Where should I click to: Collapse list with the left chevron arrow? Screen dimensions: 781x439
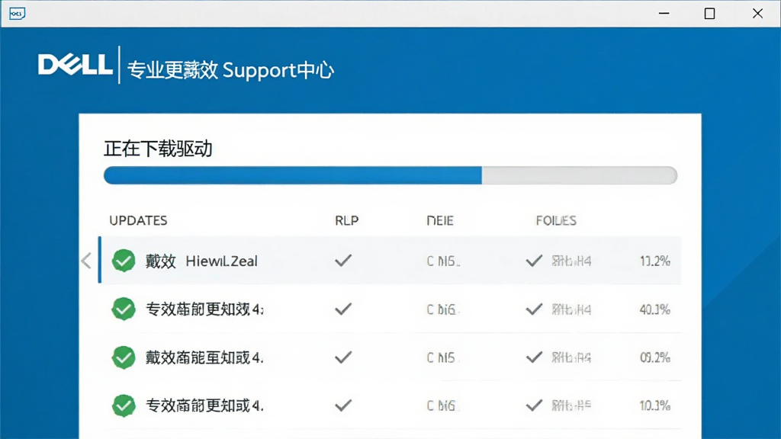click(x=86, y=261)
